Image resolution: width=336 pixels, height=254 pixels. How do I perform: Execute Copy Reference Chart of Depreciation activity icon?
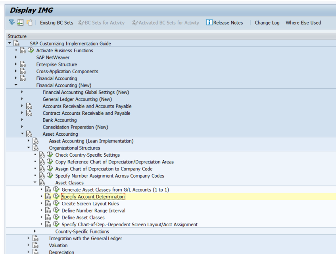click(x=50, y=162)
